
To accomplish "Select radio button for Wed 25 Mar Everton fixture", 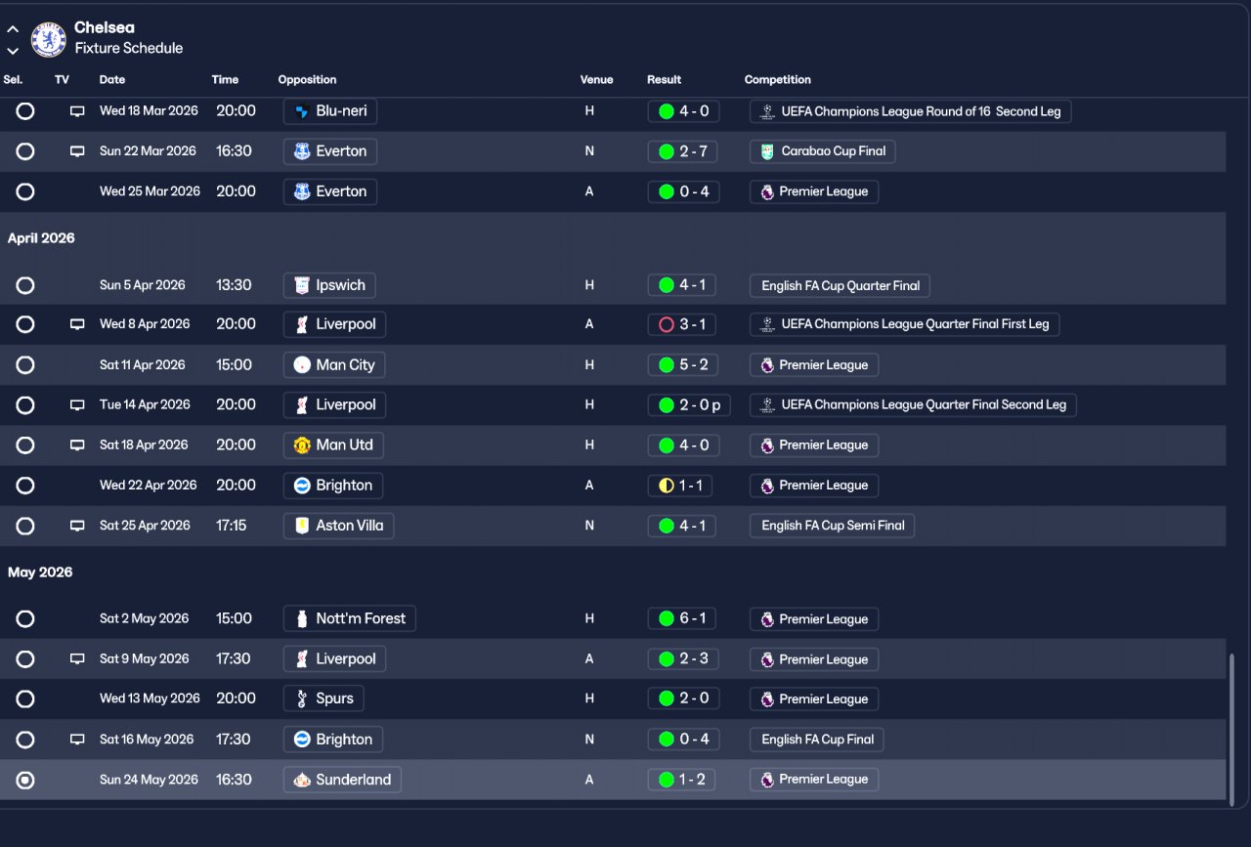I will [25, 191].
